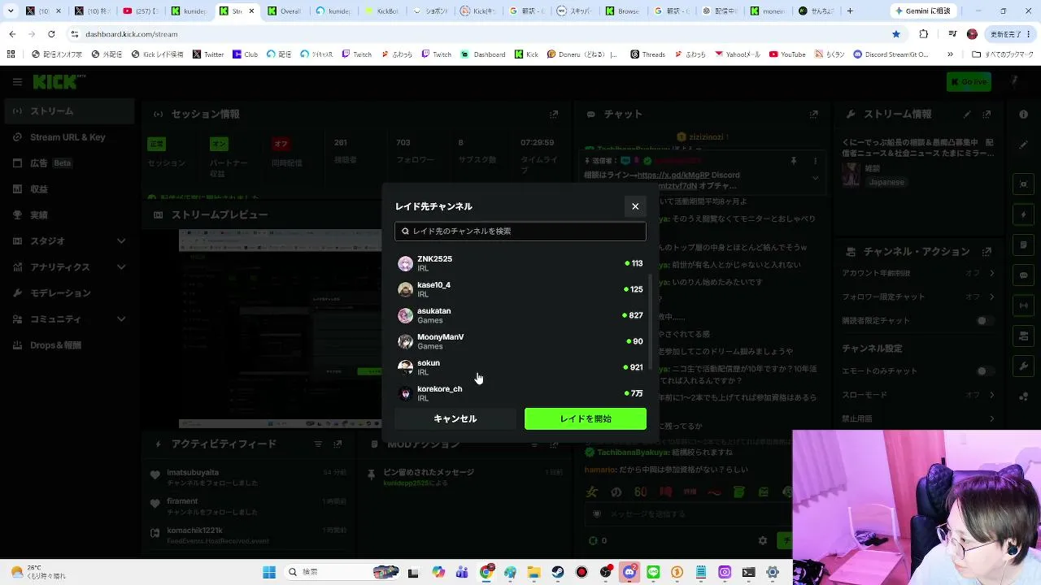Viewport: 1041px width, 585px height.
Task: Pop out the チャンネル・アクション panel
Action: coord(987,251)
